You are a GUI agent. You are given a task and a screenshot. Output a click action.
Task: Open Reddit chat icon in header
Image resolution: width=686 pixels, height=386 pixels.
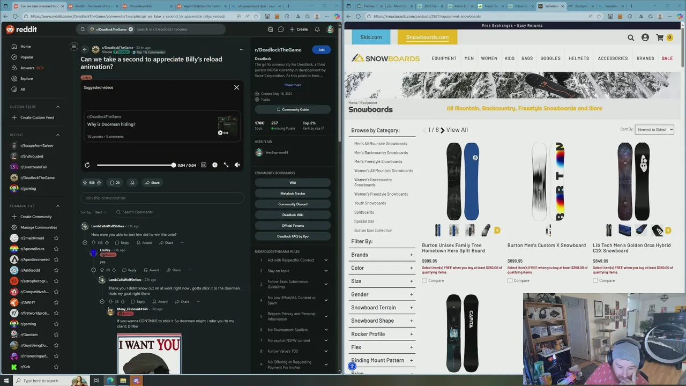tap(281, 29)
